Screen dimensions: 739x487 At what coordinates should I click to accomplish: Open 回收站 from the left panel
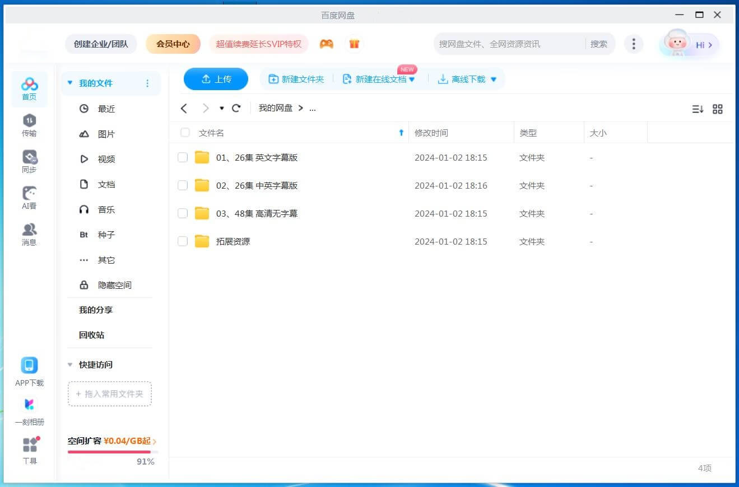91,335
